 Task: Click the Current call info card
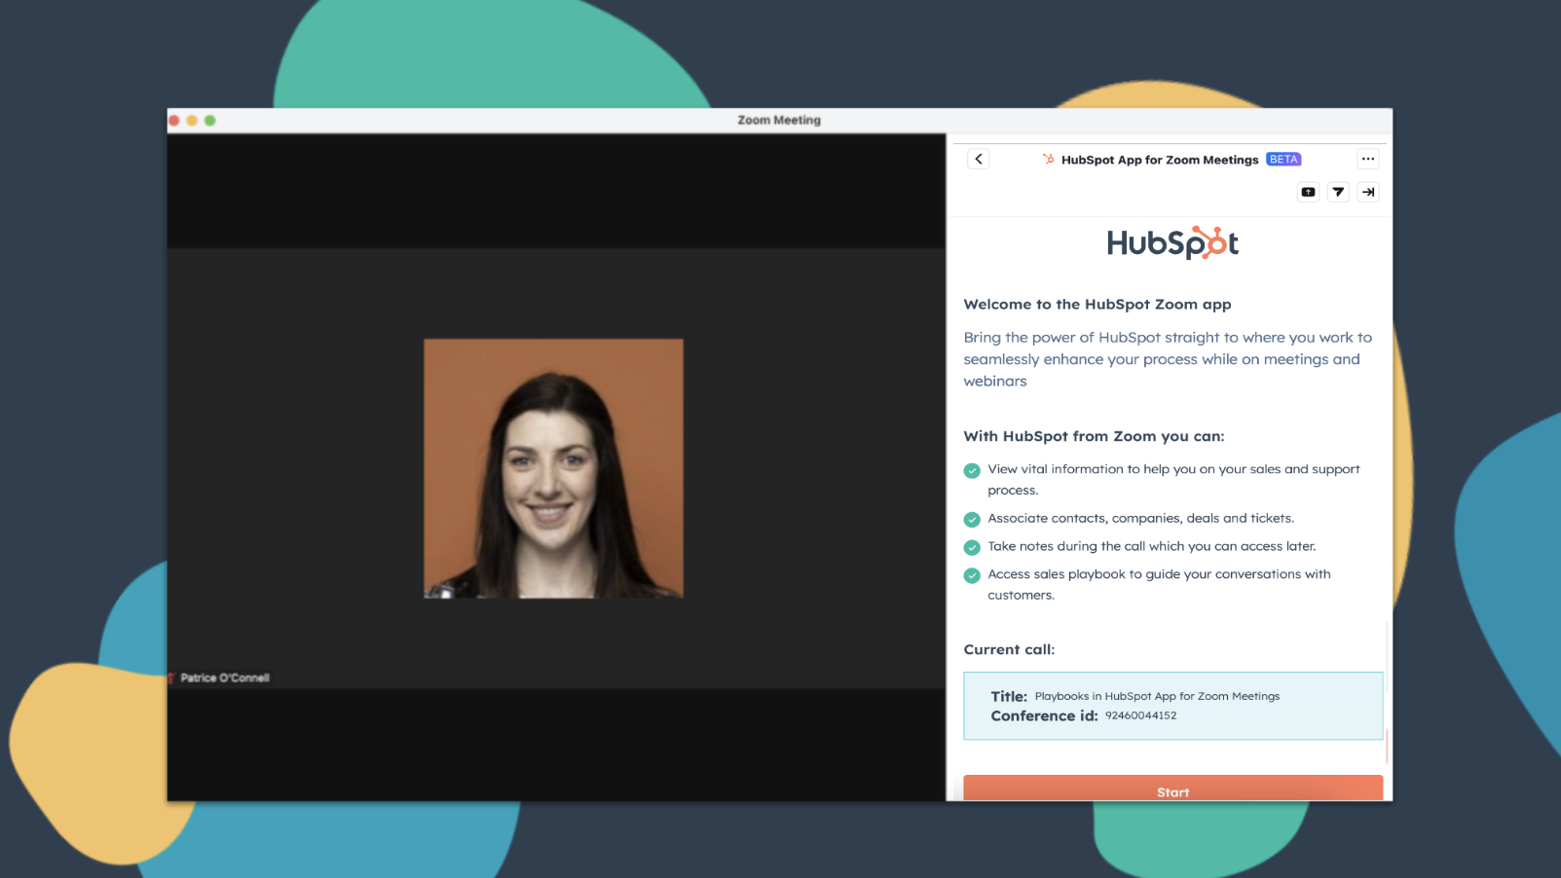pos(1172,706)
